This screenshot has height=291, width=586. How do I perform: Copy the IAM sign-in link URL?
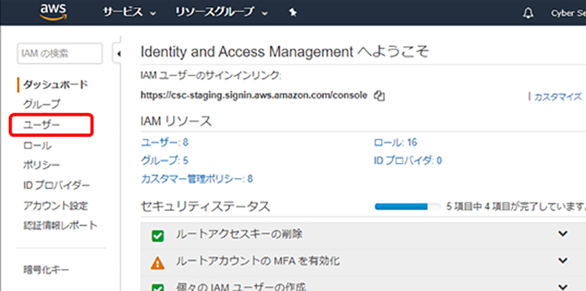click(380, 96)
